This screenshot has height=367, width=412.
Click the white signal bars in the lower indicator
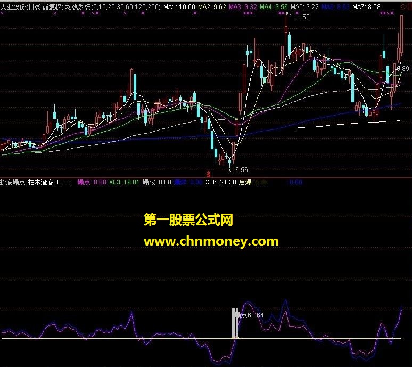click(235, 323)
